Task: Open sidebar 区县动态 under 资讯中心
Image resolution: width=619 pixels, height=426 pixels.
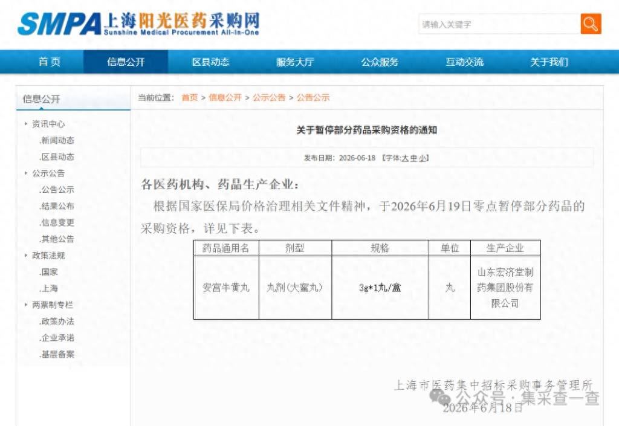Action: pos(57,157)
